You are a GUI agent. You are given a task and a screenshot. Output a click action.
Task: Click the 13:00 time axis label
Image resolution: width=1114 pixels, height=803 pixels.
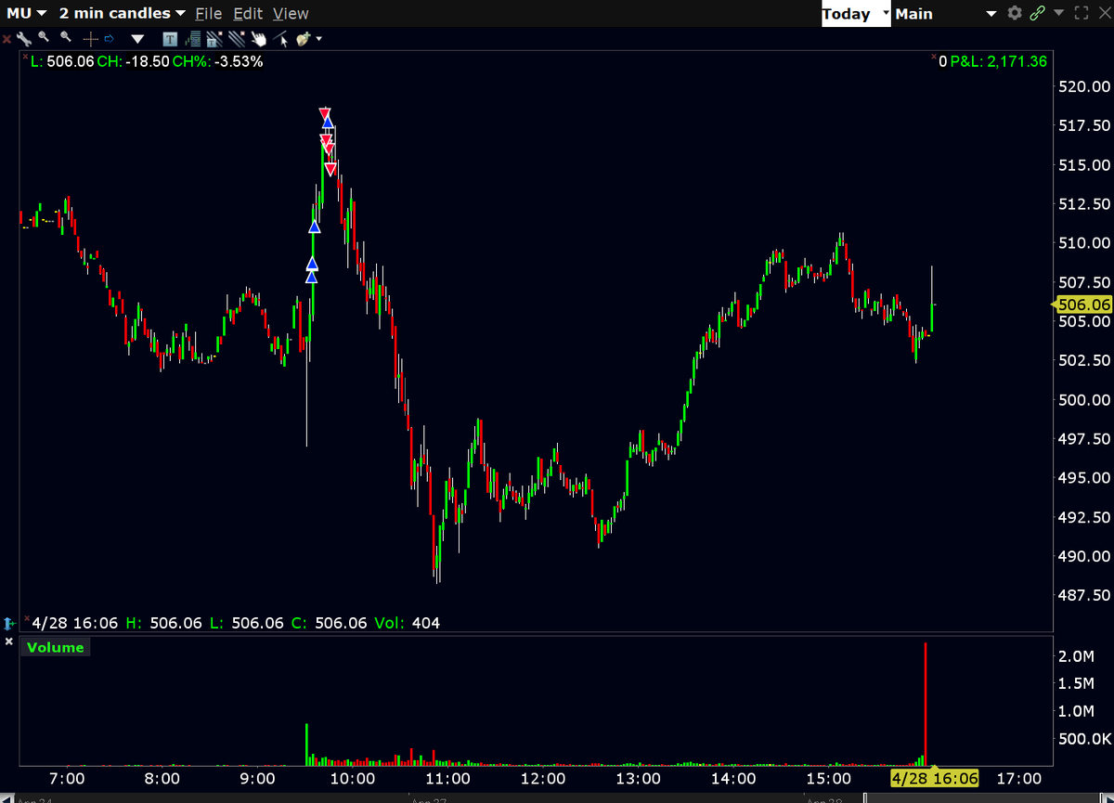click(x=638, y=778)
